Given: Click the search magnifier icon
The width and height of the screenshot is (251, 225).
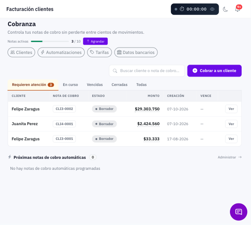Looking at the screenshot, I should 115,71.
